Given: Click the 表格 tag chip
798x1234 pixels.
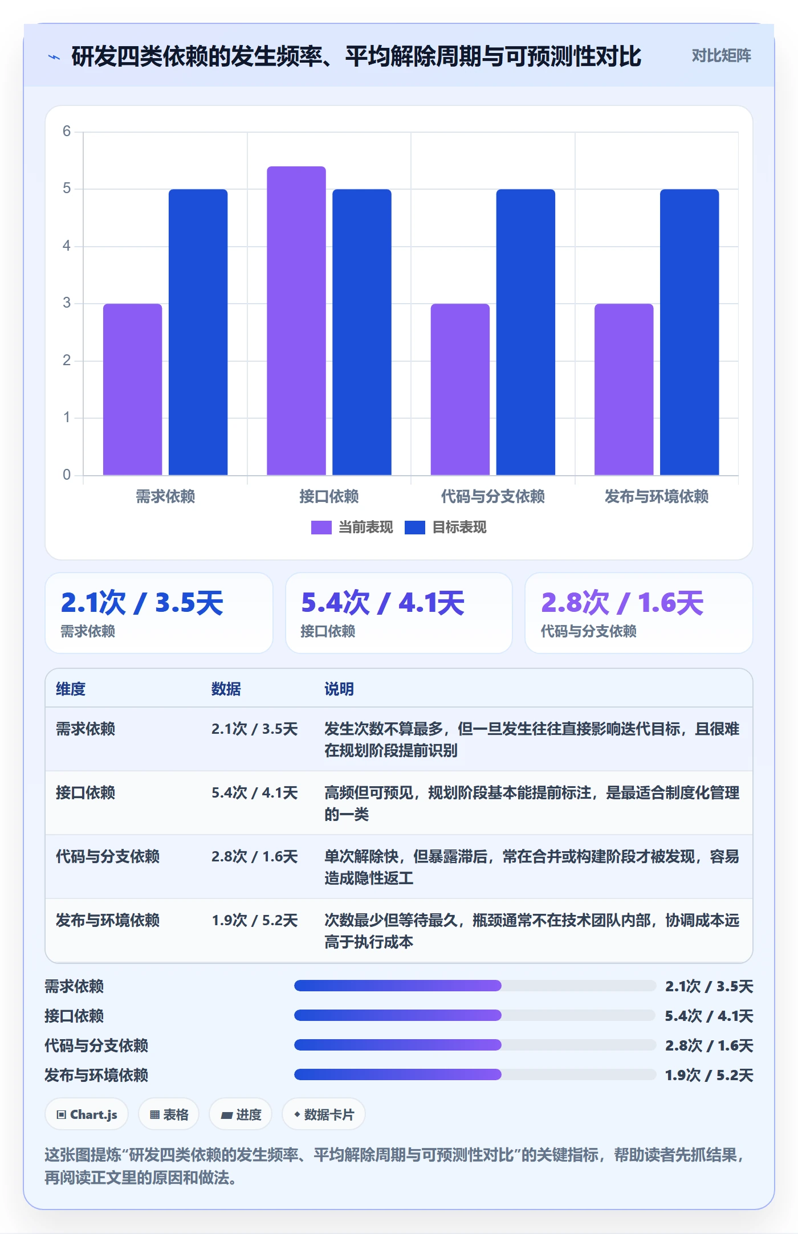Looking at the screenshot, I should (x=169, y=1114).
